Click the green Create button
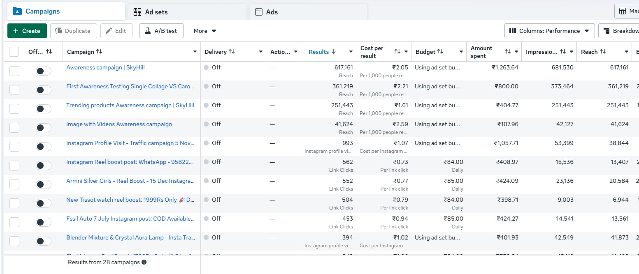This screenshot has height=274, width=639. pyautogui.click(x=27, y=31)
